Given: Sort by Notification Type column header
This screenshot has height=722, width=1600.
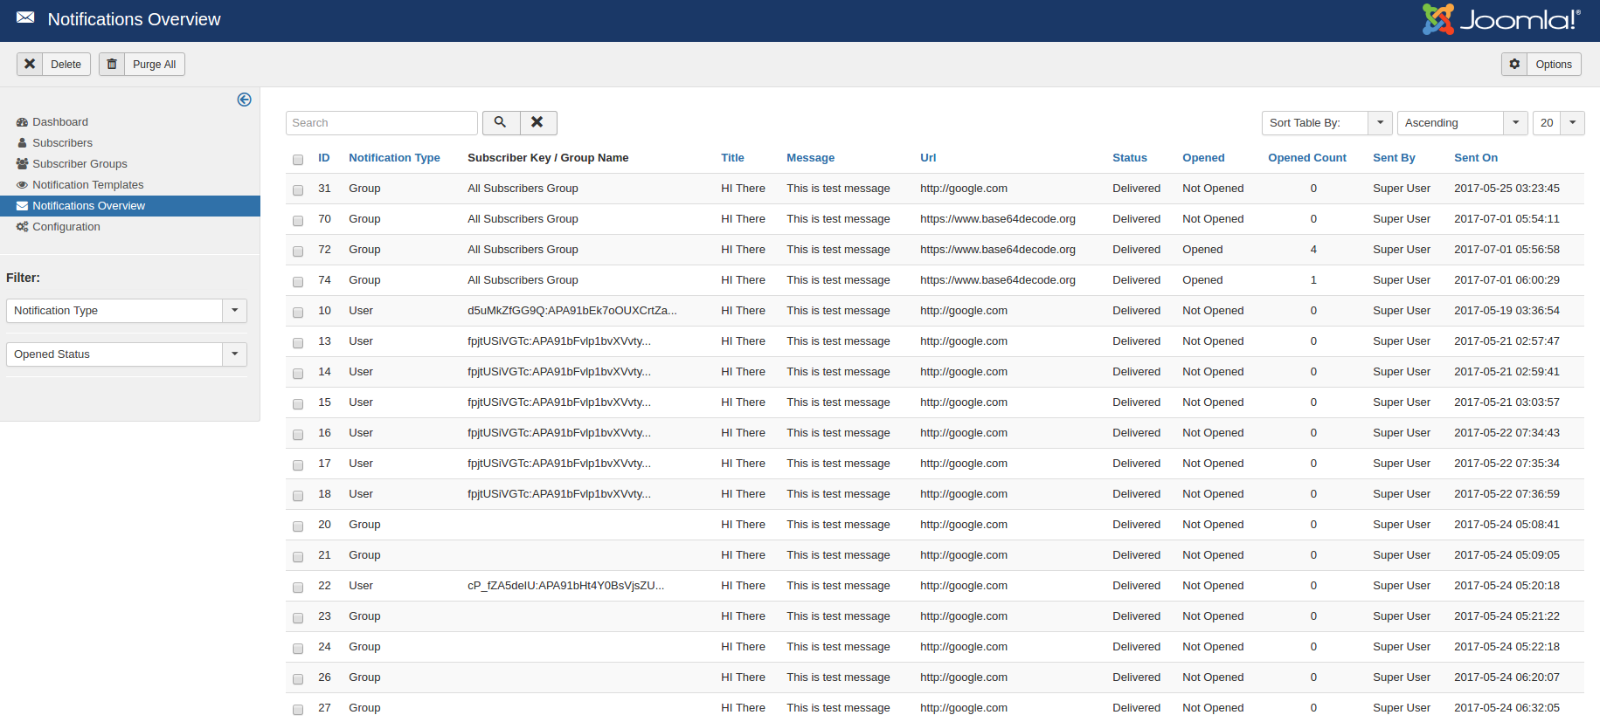Looking at the screenshot, I should pyautogui.click(x=394, y=158).
